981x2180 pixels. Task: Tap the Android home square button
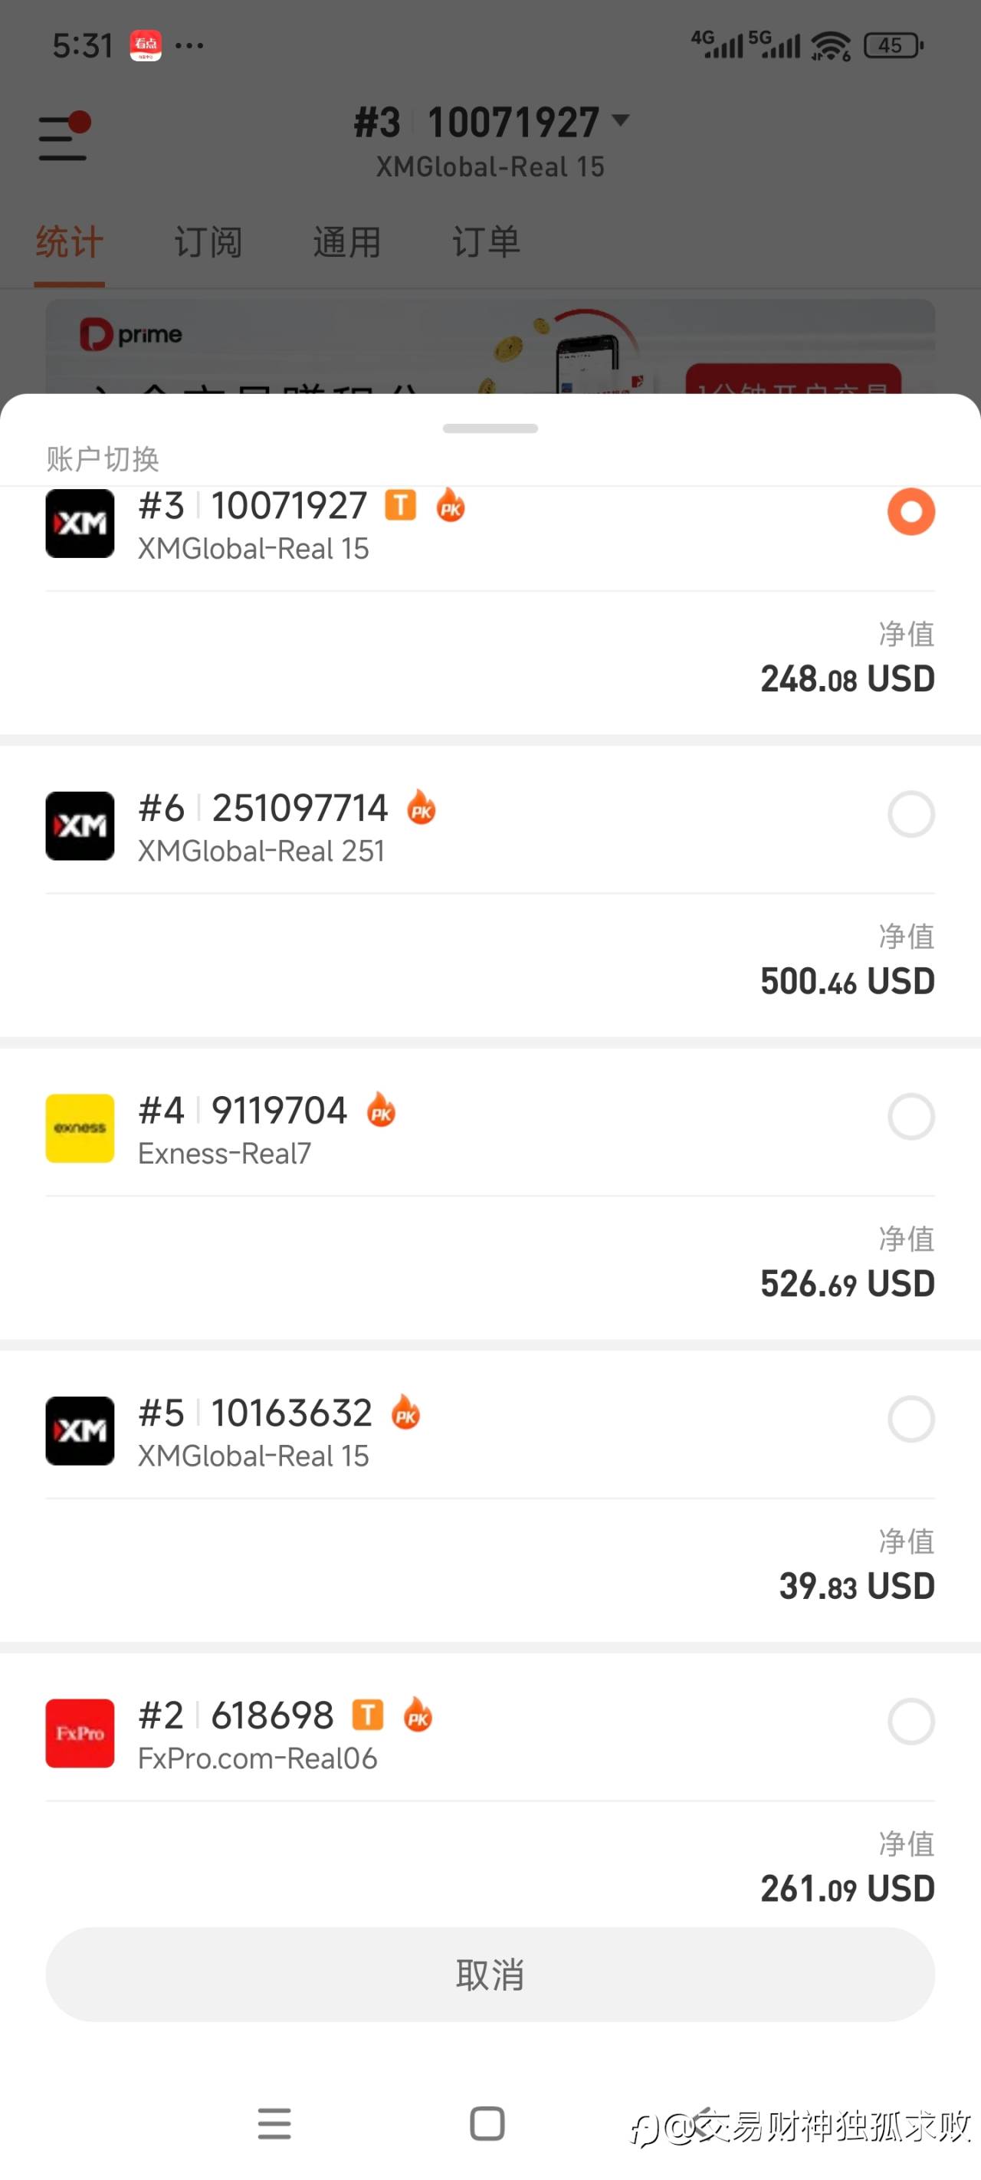(487, 2123)
